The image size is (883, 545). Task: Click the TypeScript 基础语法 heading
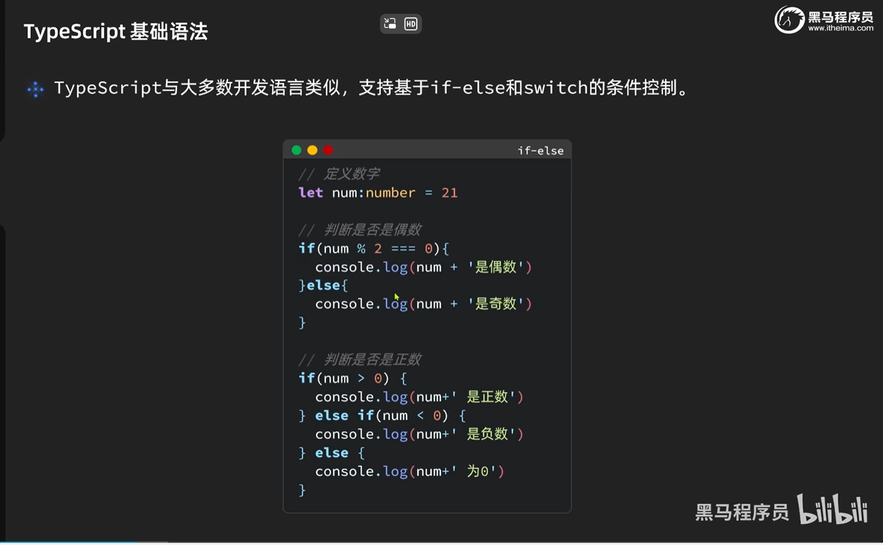[116, 32]
